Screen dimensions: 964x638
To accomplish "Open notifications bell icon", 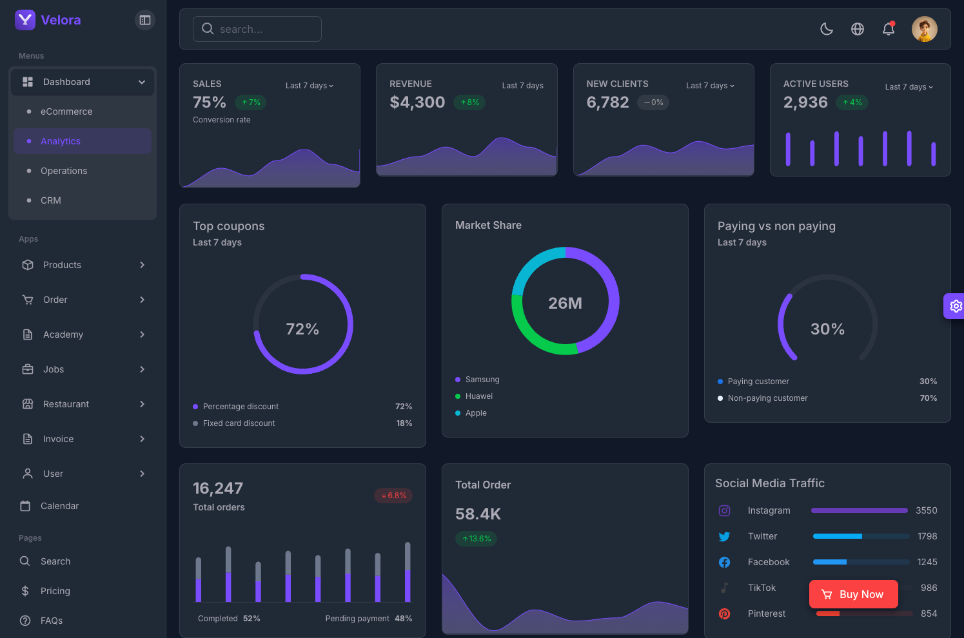I will (x=888, y=29).
